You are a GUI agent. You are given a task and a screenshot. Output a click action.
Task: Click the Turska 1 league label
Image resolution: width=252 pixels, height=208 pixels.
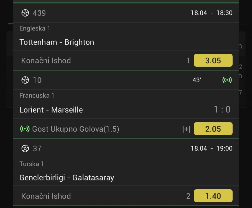pos(31,164)
